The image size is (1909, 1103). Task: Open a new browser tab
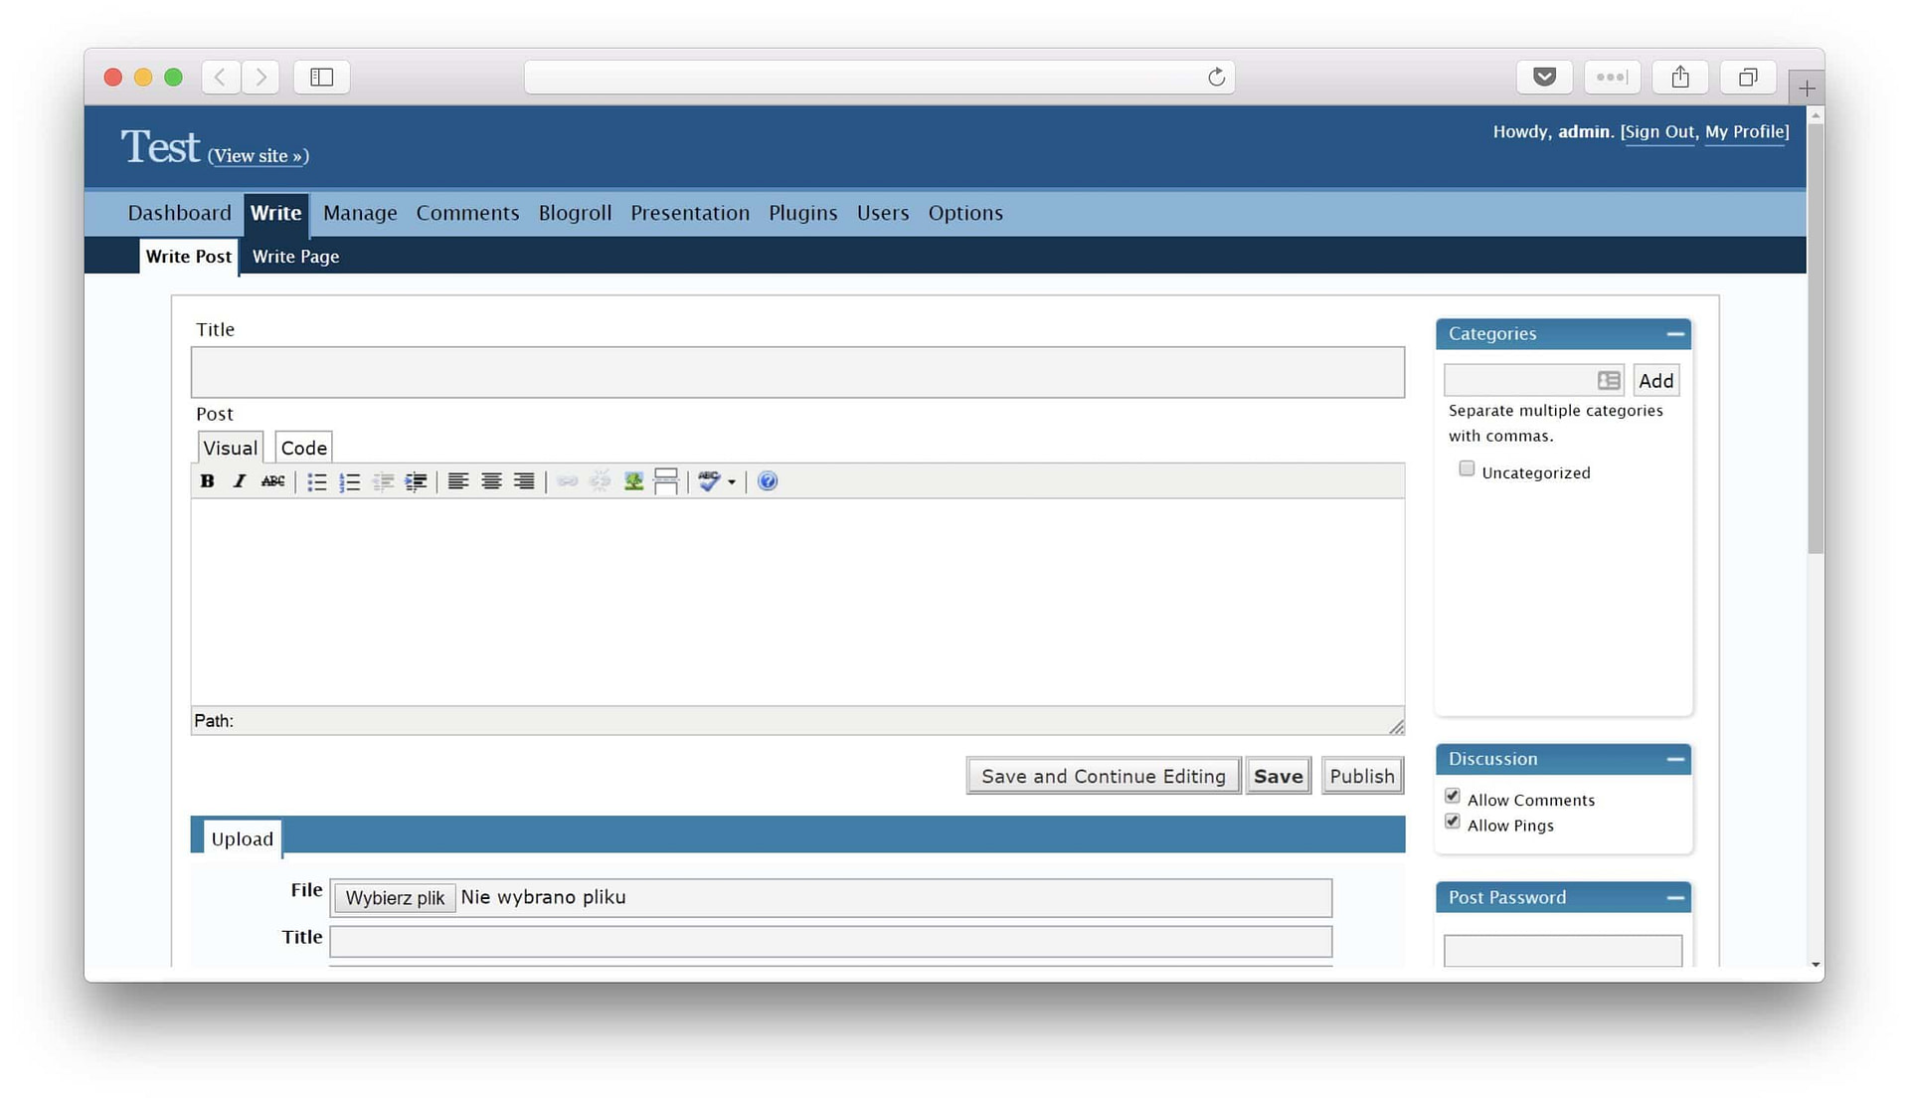[x=1807, y=89]
